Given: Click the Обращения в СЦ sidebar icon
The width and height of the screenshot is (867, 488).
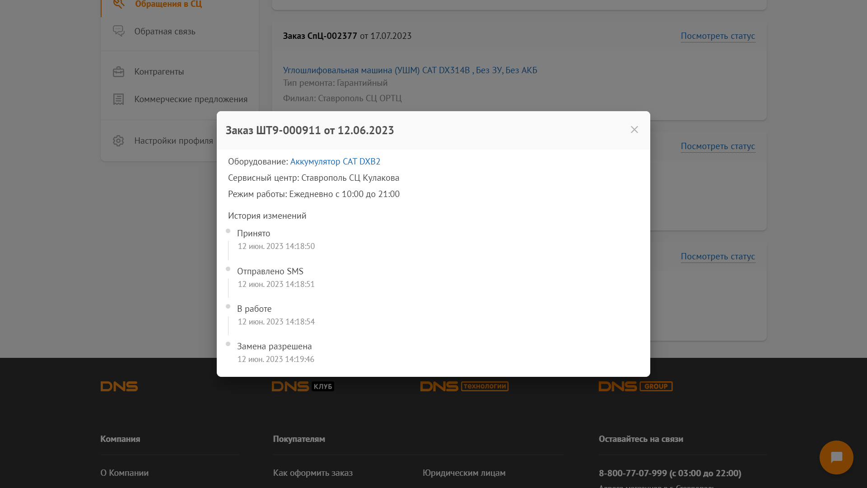Looking at the screenshot, I should click(118, 4).
